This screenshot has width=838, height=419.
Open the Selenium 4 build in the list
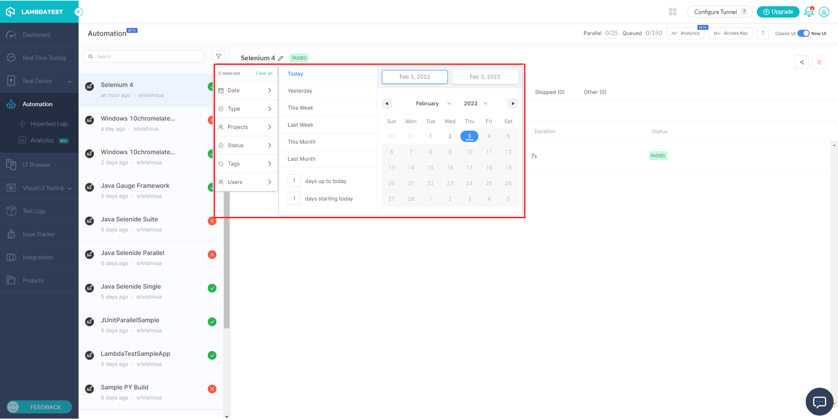pos(146,90)
